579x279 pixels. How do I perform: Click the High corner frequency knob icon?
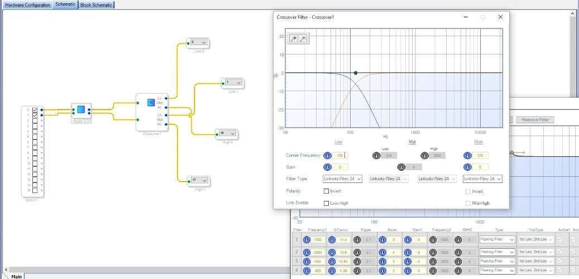click(467, 155)
